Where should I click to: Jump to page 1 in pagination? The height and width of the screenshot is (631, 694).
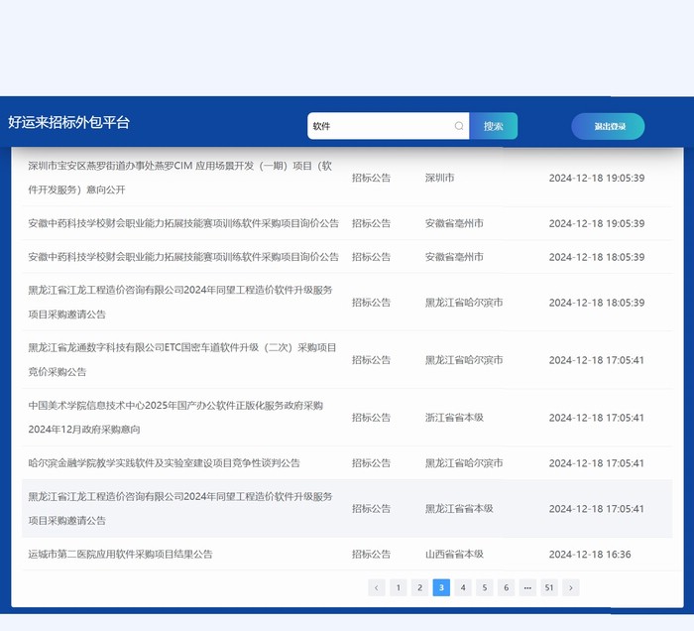[399, 587]
